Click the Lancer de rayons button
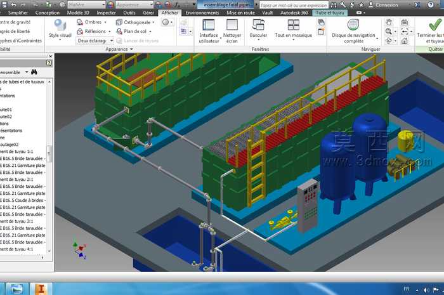This screenshot has height=295, width=444. (x=138, y=41)
